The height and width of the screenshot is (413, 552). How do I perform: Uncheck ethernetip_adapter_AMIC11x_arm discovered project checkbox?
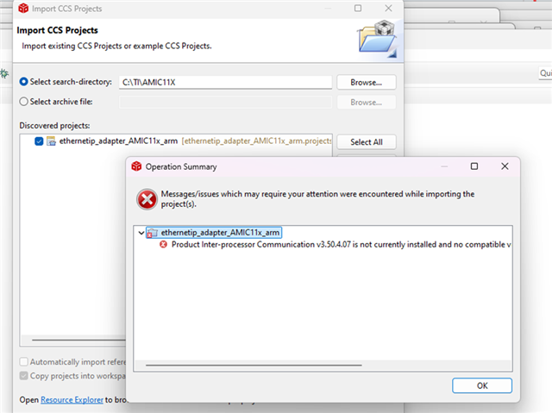(39, 141)
